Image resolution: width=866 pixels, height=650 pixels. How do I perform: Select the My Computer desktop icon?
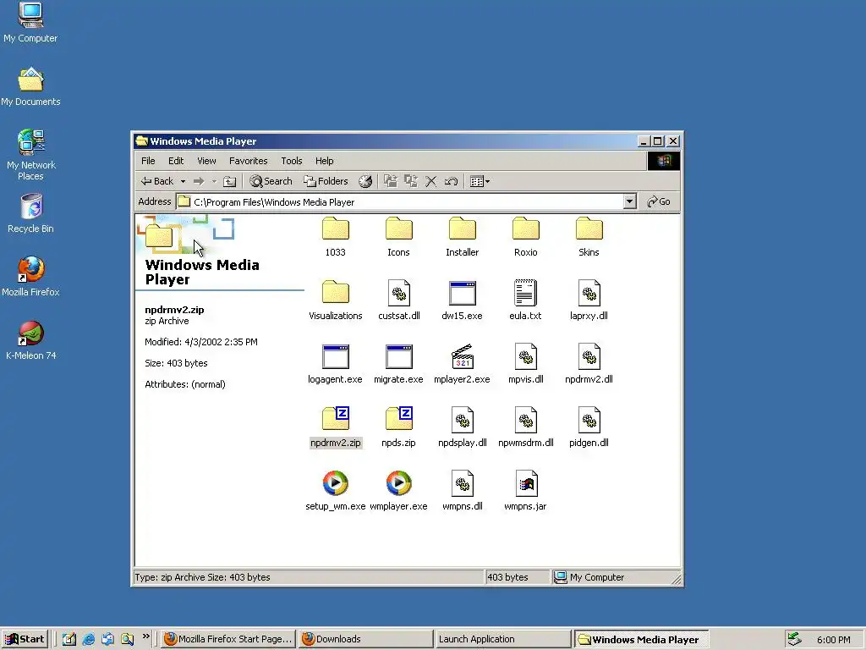pos(30,23)
